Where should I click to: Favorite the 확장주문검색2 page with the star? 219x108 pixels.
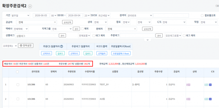pos(30,6)
